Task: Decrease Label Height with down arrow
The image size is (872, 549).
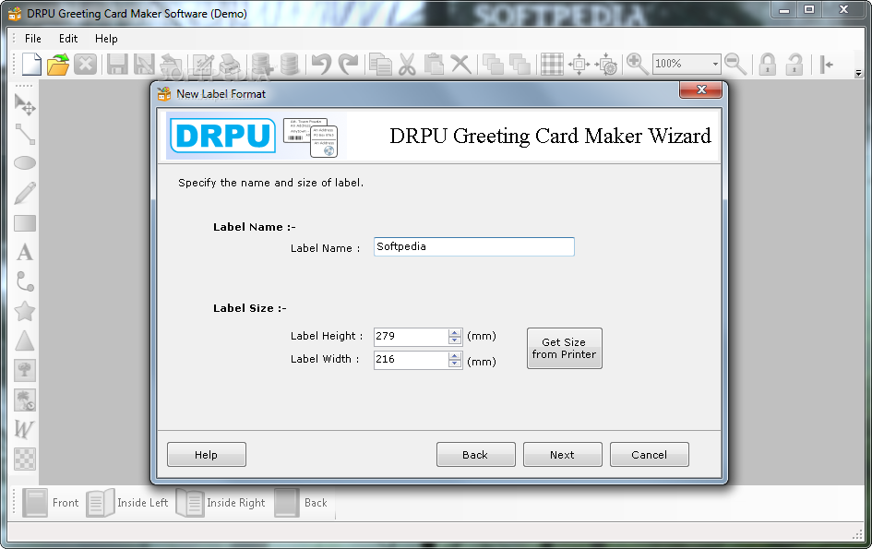Action: pyautogui.click(x=455, y=340)
